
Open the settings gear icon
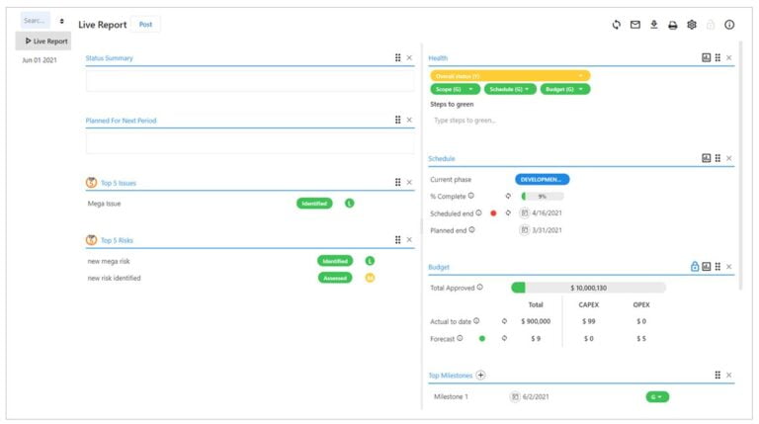(692, 25)
